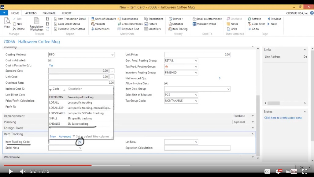The width and height of the screenshot is (314, 177).
Task: Play the video
Action: click(10, 171)
